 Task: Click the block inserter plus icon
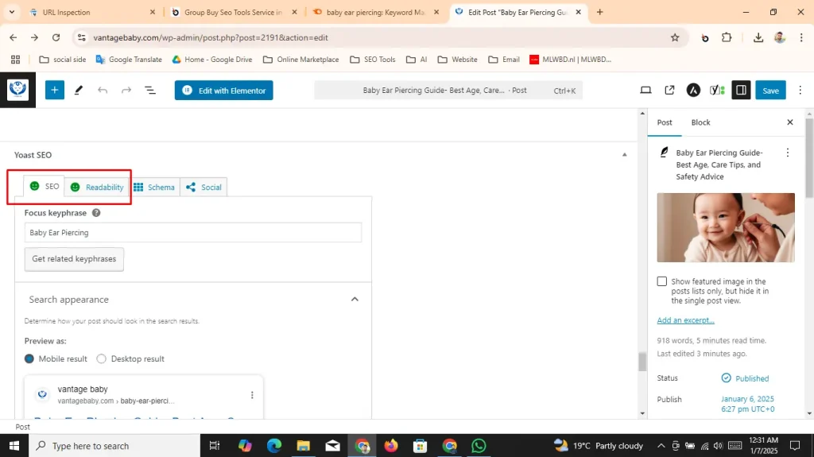(x=55, y=91)
